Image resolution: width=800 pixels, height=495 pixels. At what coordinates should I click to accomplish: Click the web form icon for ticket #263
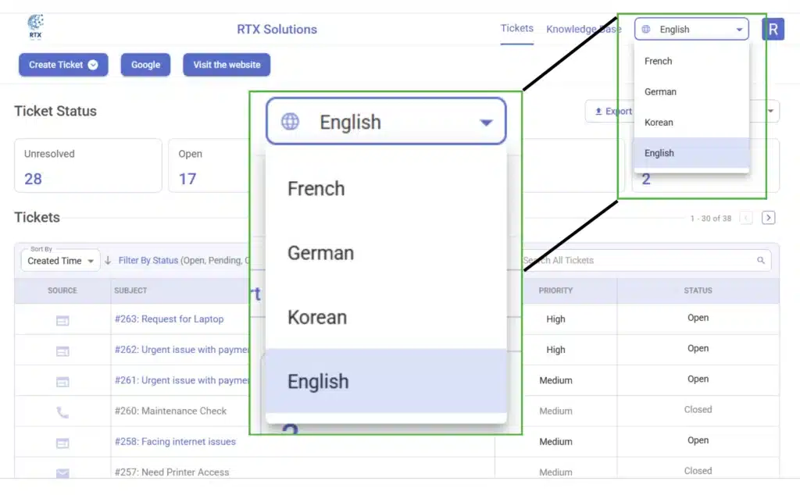click(62, 320)
